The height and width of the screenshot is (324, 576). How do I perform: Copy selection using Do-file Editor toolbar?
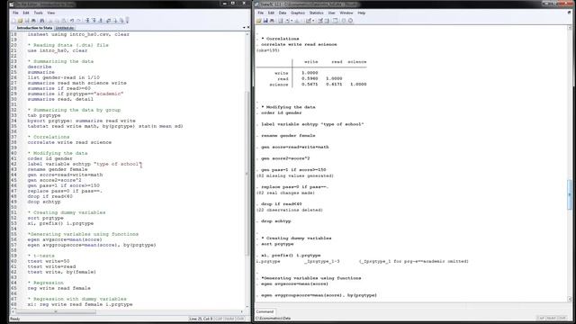[x=58, y=21]
